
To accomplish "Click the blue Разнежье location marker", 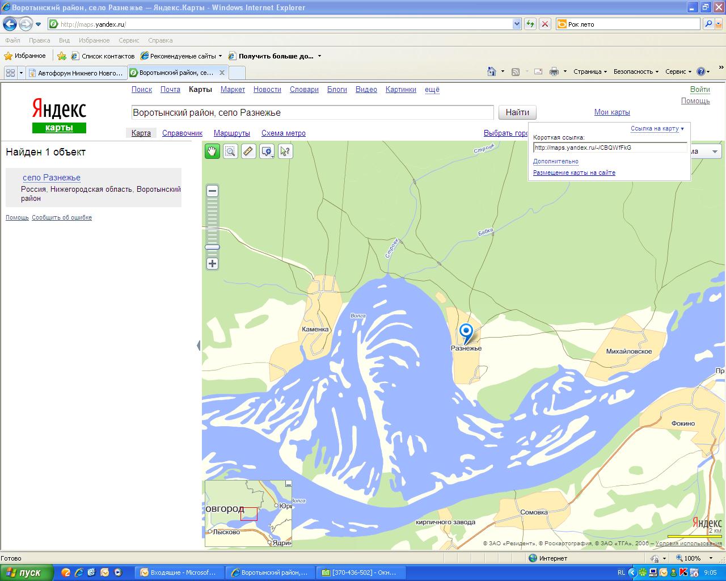I will click(466, 333).
